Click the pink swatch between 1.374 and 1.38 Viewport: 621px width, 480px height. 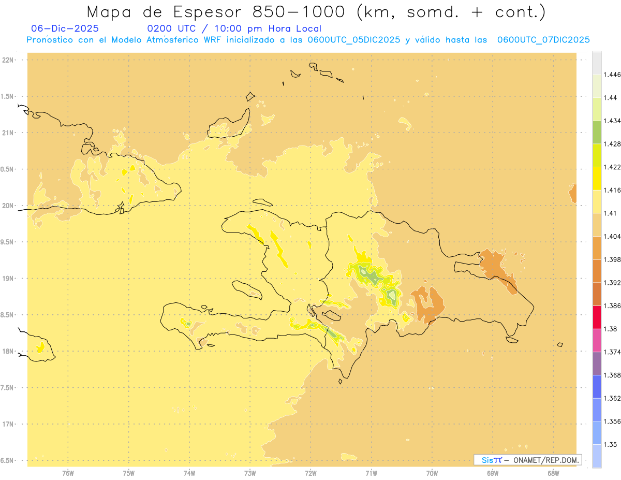(x=597, y=340)
